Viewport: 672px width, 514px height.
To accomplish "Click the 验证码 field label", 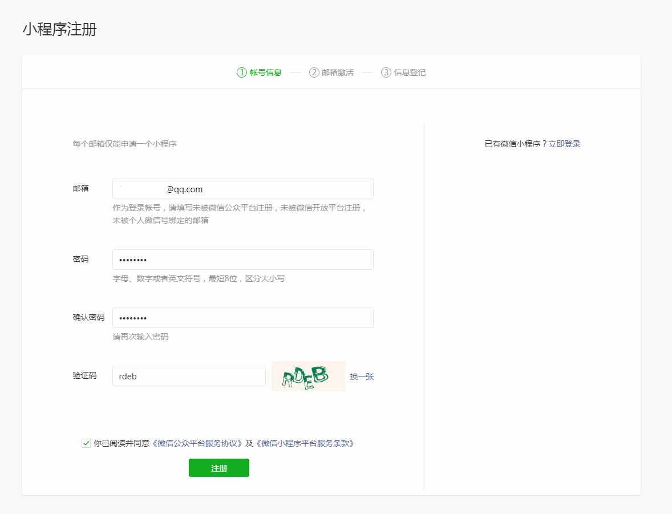I will point(84,376).
